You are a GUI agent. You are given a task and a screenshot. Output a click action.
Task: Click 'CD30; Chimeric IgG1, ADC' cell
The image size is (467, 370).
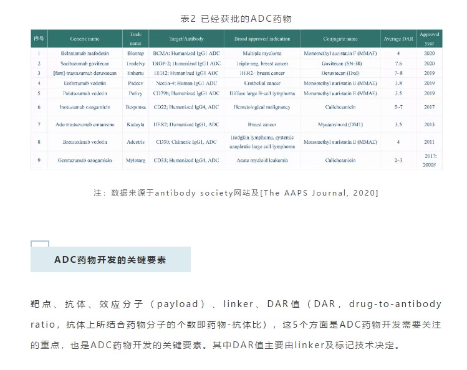coord(186,142)
